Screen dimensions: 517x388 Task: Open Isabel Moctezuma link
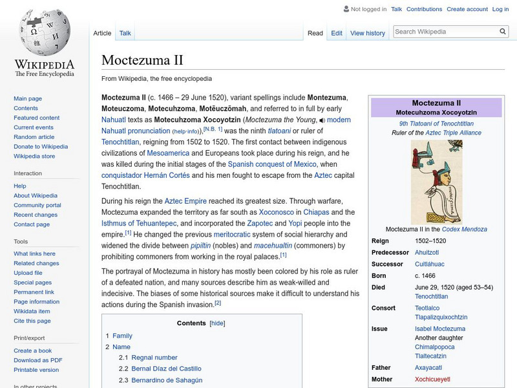click(440, 329)
